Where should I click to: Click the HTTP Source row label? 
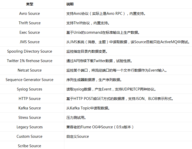coord(30,99)
